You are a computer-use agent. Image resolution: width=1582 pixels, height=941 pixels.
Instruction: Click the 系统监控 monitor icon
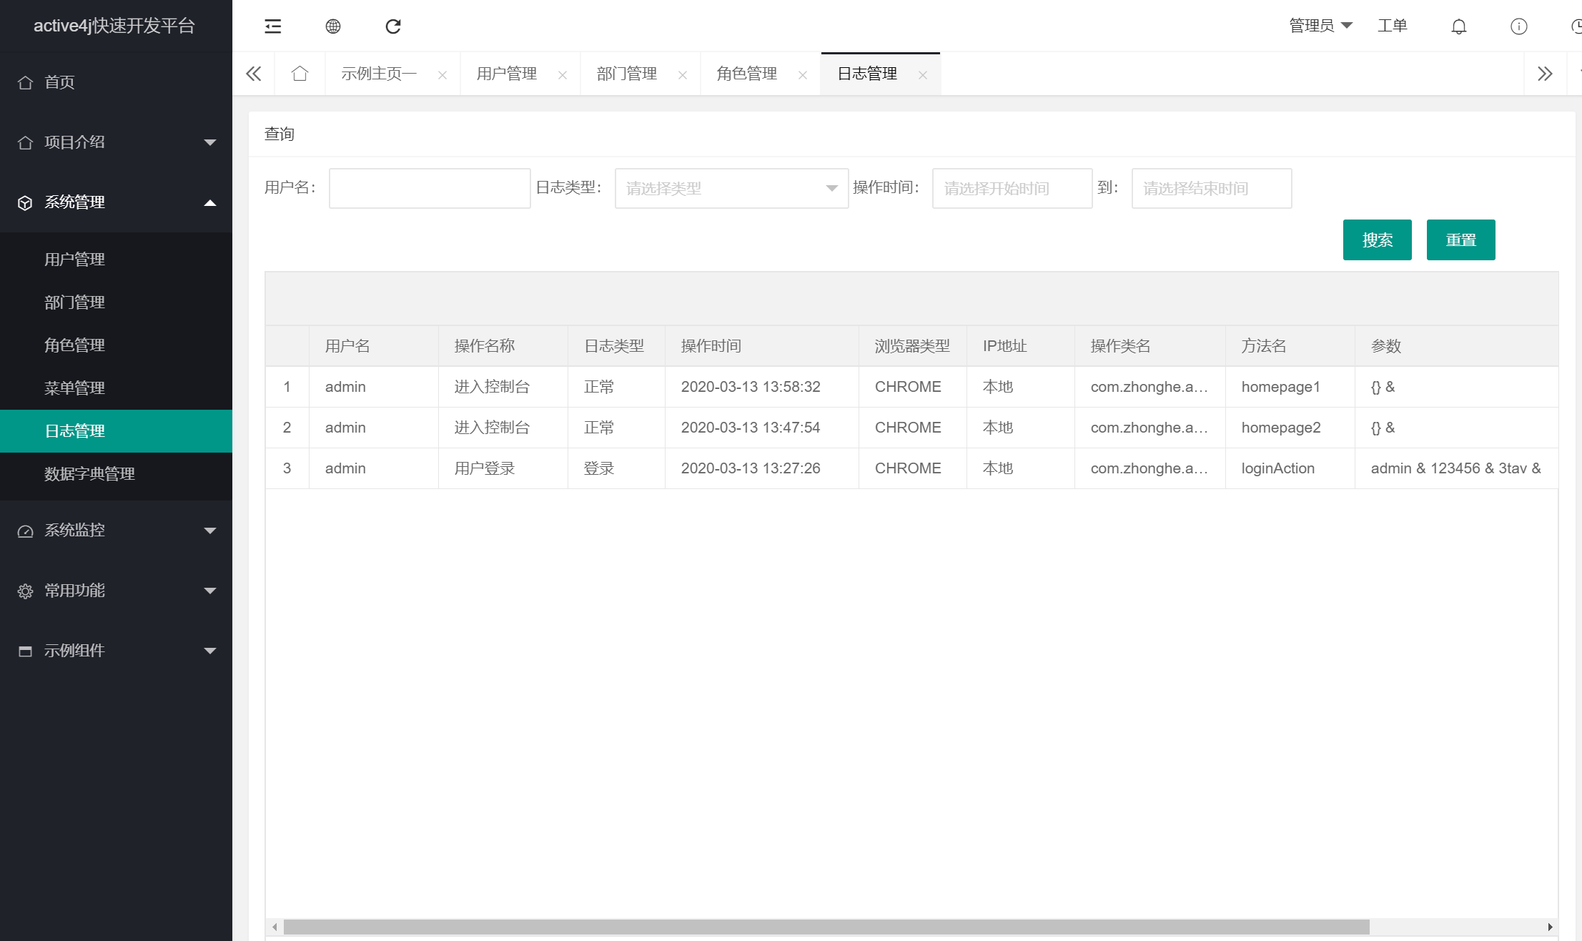26,531
